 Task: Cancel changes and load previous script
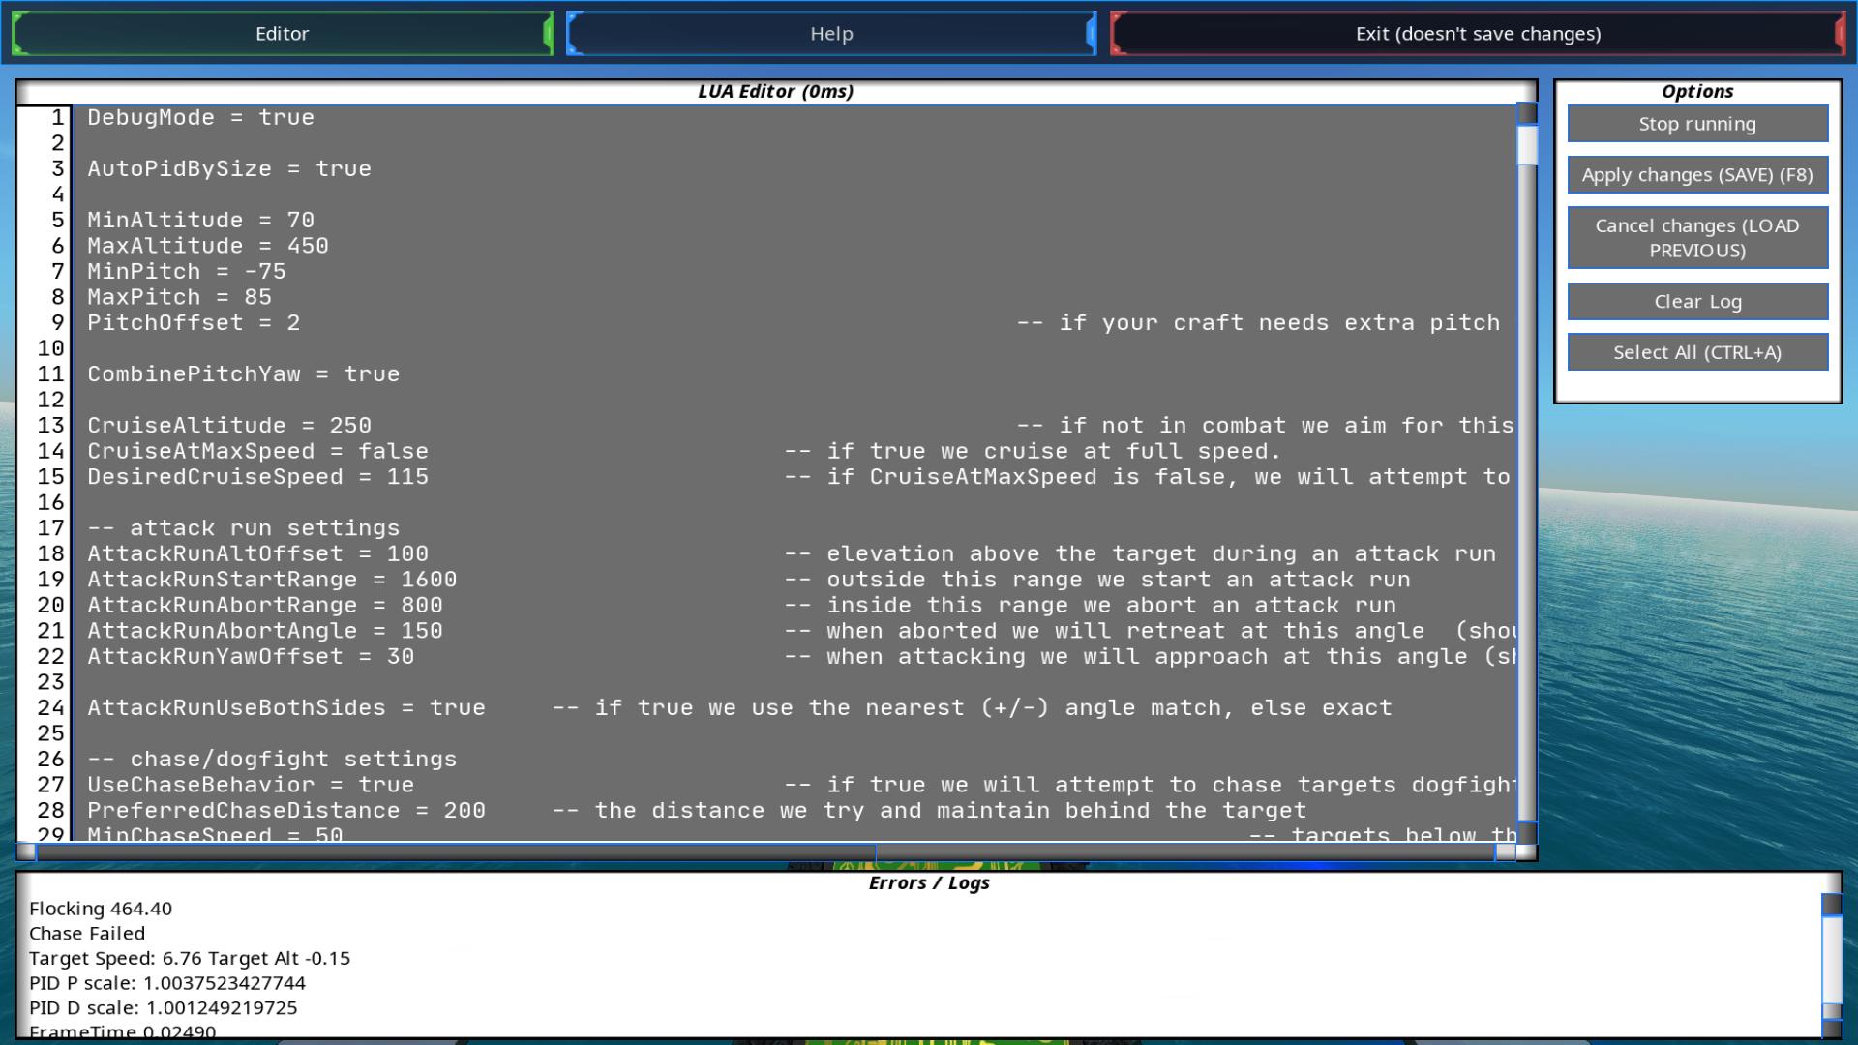point(1696,238)
